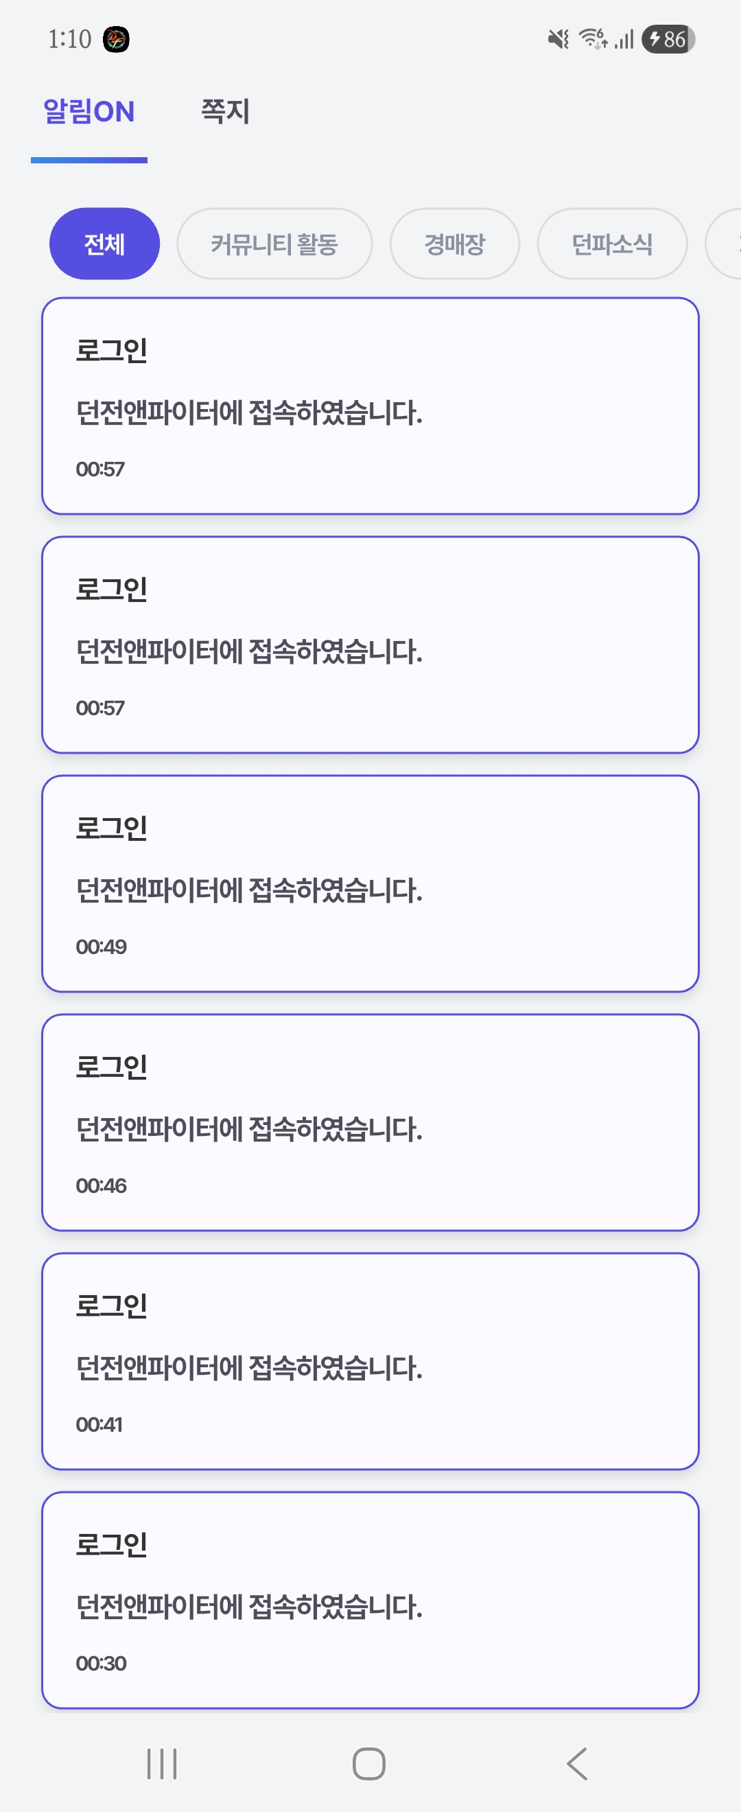Filter by 경매장 category
The height and width of the screenshot is (1812, 741).
(454, 244)
